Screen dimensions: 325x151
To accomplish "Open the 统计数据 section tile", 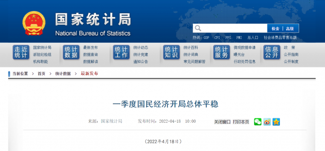I will click(x=71, y=52).
